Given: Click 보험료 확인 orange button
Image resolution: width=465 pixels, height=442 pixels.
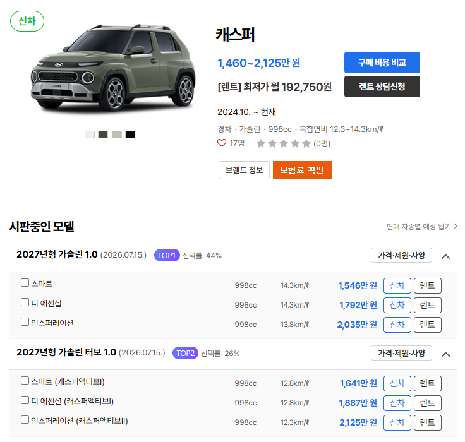Looking at the screenshot, I should (302, 170).
